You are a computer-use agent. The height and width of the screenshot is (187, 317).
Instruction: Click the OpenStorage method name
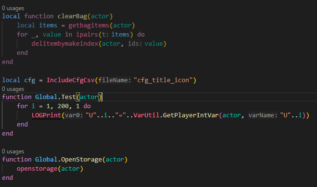[x=81, y=160]
